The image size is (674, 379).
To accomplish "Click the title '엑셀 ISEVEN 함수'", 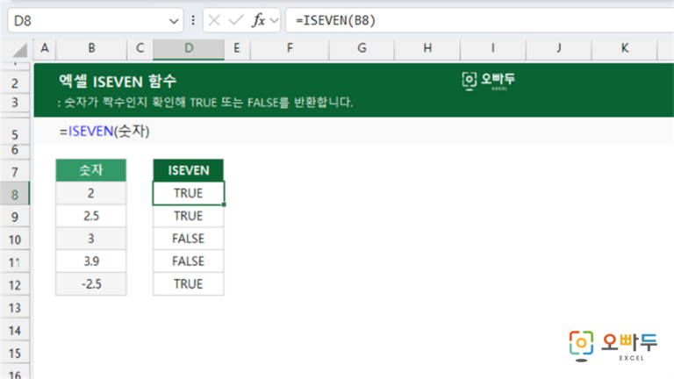I will point(118,82).
